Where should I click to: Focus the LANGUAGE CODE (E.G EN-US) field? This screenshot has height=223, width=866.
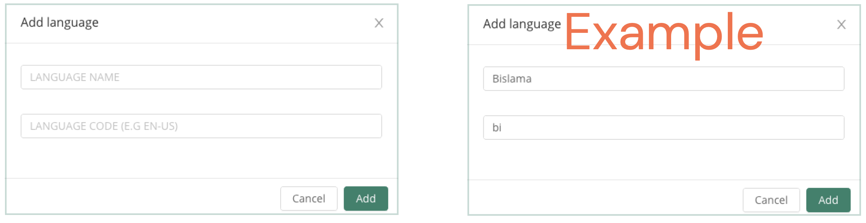tap(201, 126)
